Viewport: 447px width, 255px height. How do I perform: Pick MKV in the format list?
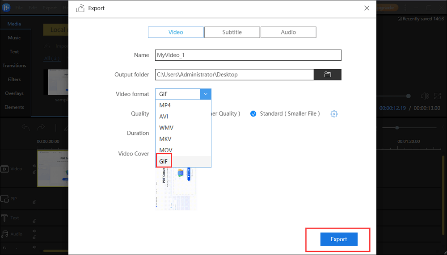(x=166, y=139)
